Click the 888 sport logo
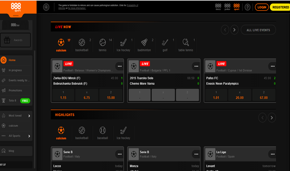This screenshot has height=171, width=290. (16, 7)
